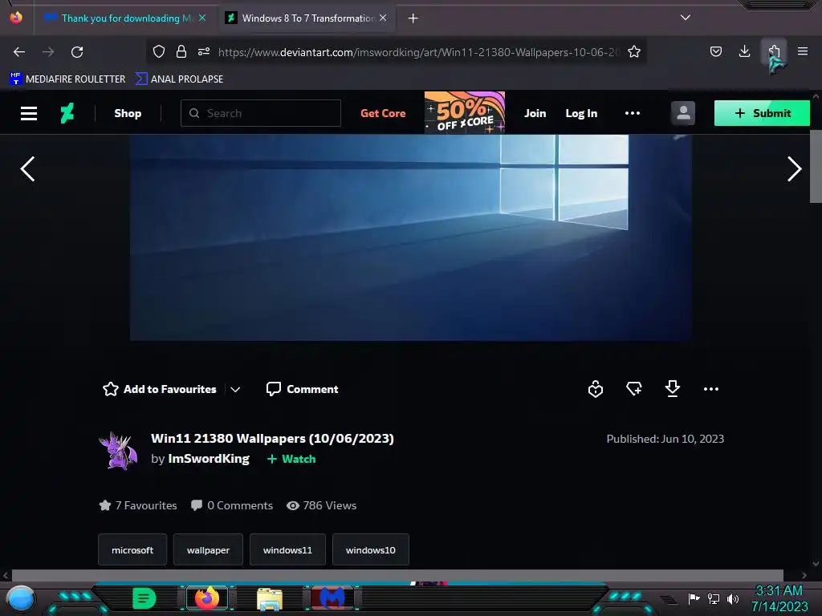This screenshot has width=822, height=616.
Task: Expand the Add to Favourites dropdown arrow
Action: (x=235, y=389)
